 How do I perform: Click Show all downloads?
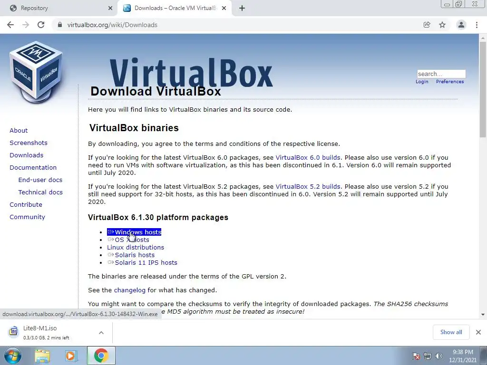(451, 332)
